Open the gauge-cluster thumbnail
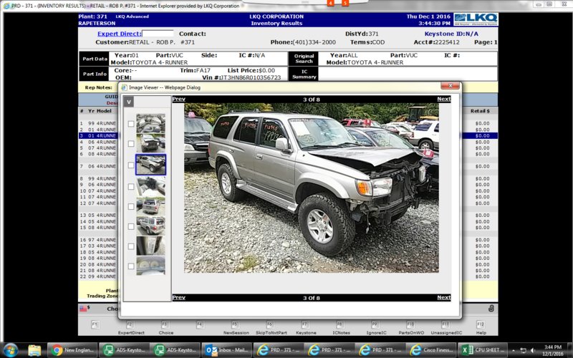The width and height of the screenshot is (573, 358). pyautogui.click(x=150, y=266)
